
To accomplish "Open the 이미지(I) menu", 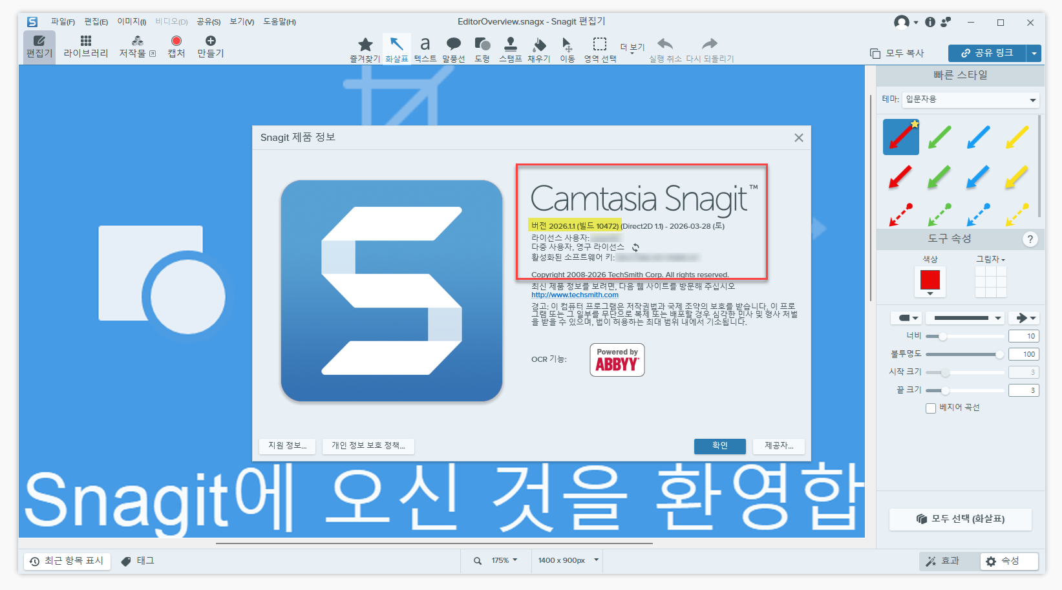I will point(131,22).
